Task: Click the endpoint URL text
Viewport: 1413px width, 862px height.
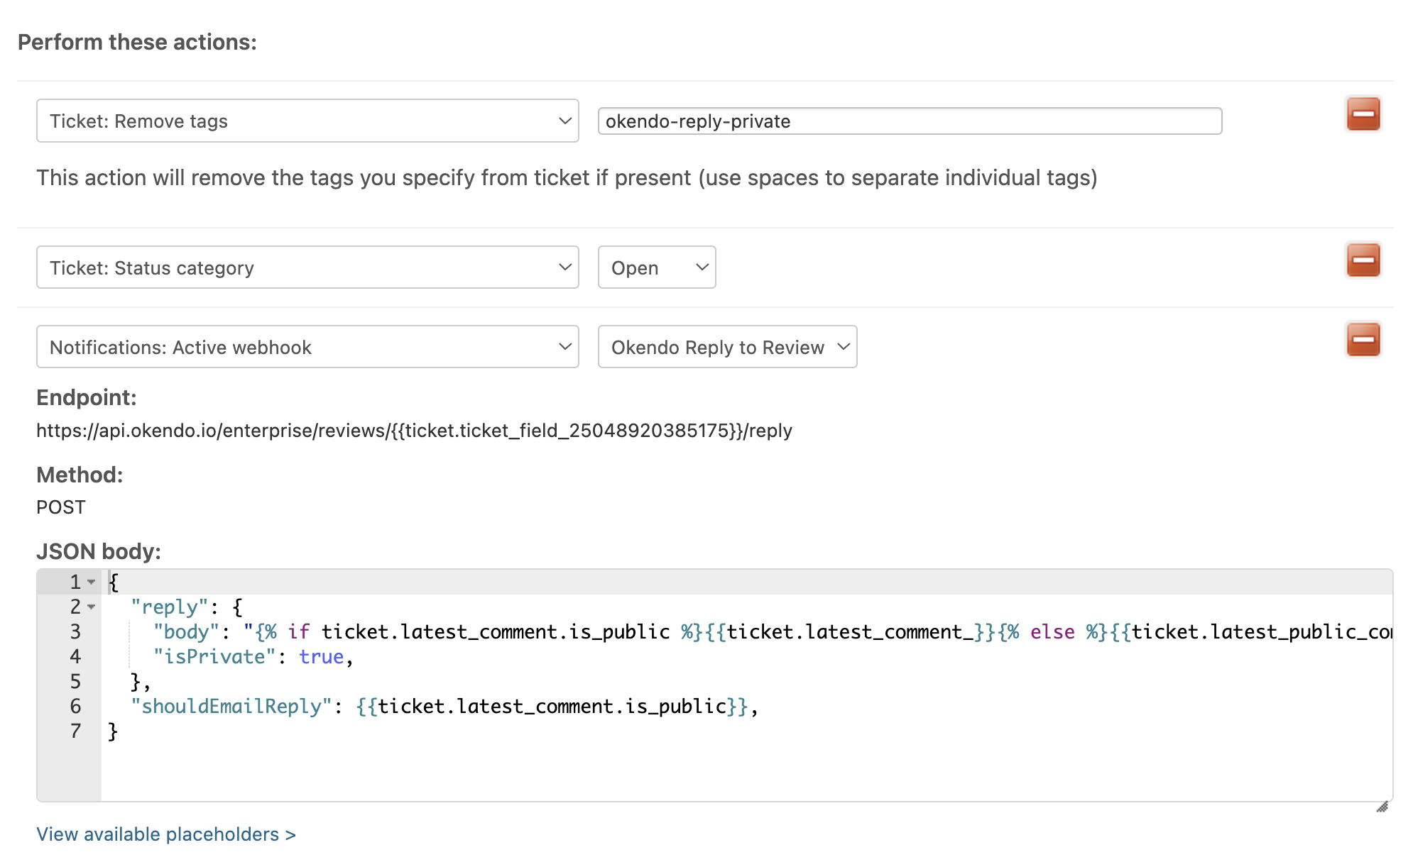Action: [414, 431]
